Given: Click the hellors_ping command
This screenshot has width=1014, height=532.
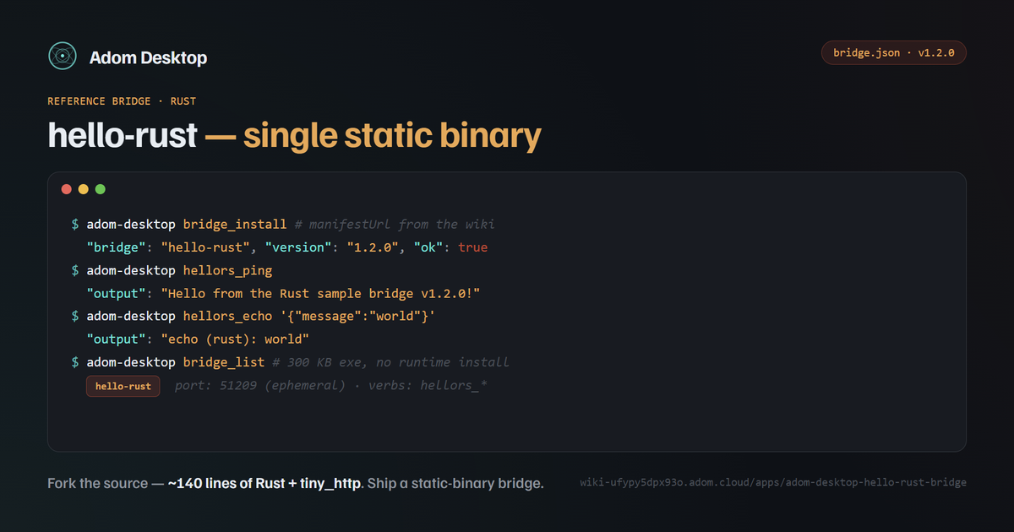Looking at the screenshot, I should [228, 270].
